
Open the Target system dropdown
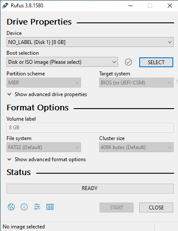coord(136,82)
